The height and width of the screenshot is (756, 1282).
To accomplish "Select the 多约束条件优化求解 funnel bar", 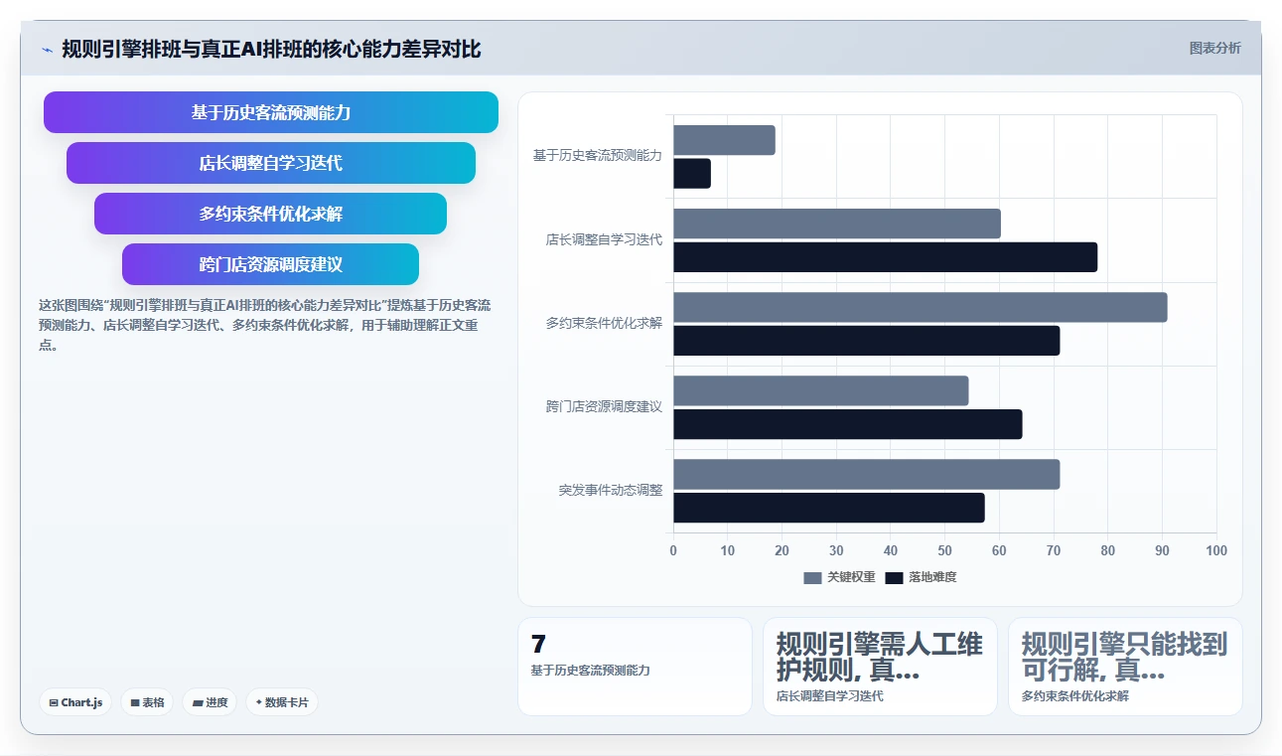I will 271,214.
